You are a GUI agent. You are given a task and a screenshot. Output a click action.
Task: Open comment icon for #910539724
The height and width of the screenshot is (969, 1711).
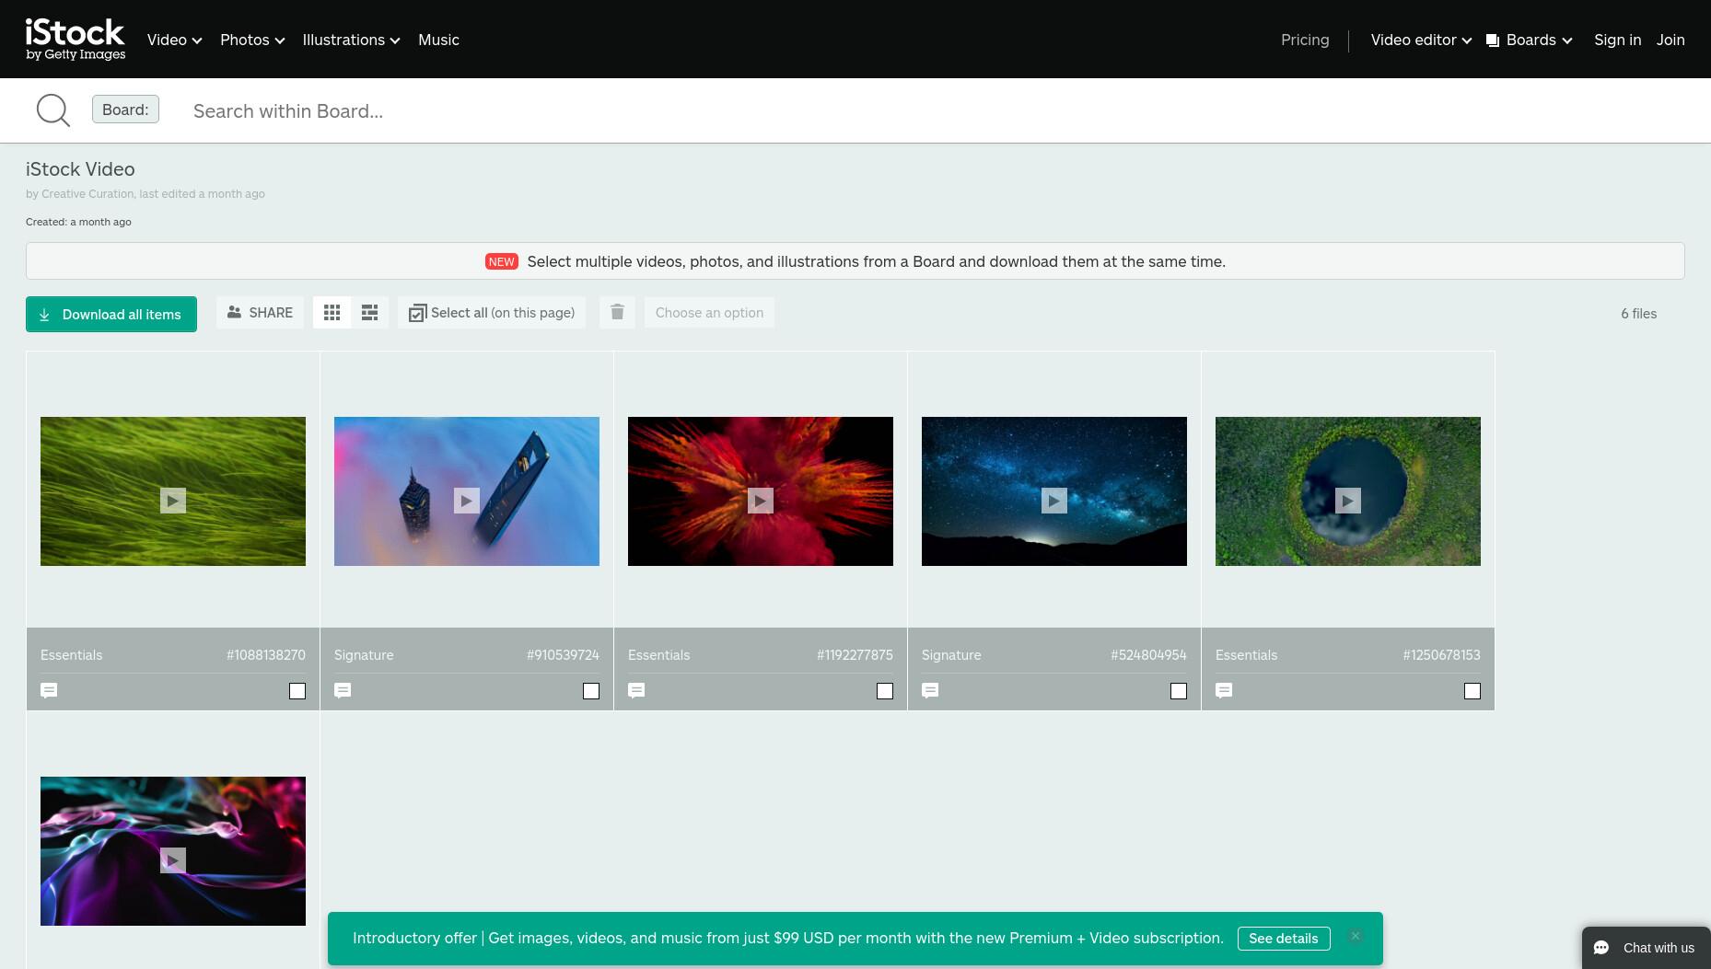coord(343,690)
